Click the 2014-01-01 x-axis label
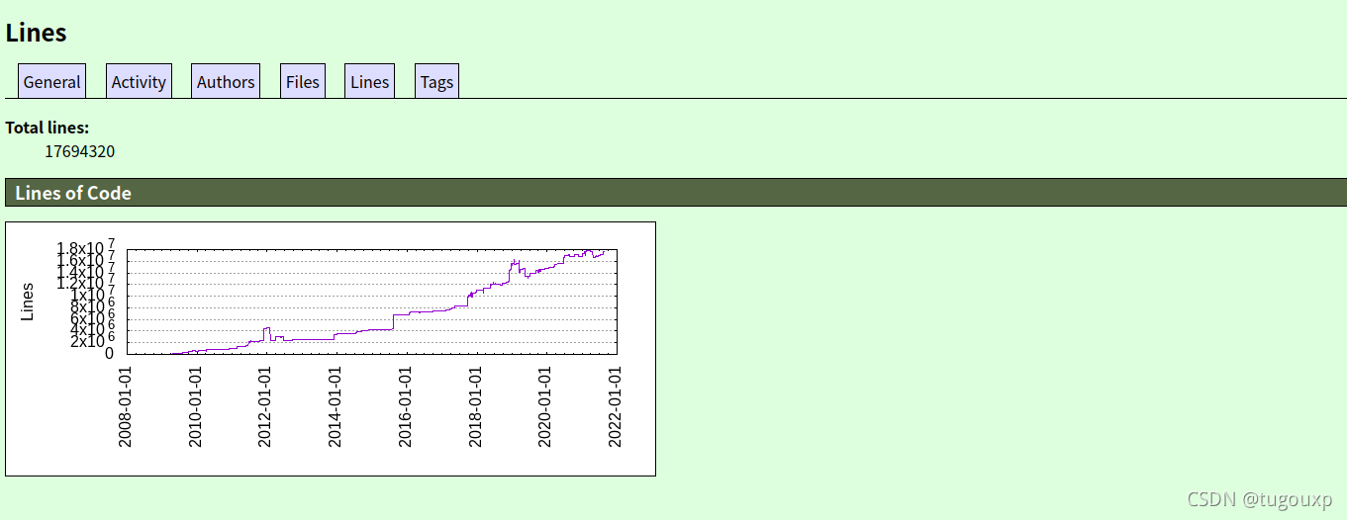Image resolution: width=1347 pixels, height=520 pixels. pos(335,405)
